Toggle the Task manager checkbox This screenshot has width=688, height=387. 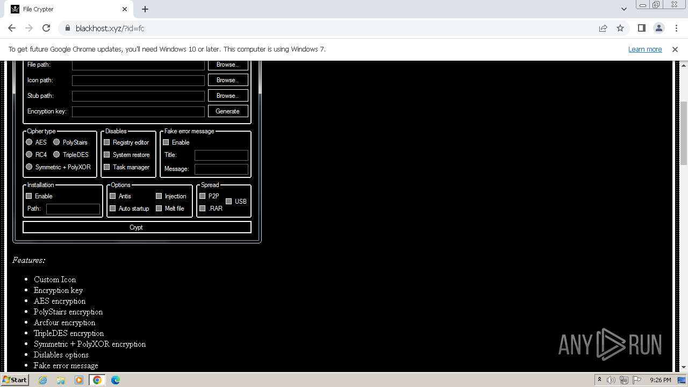pos(106,167)
